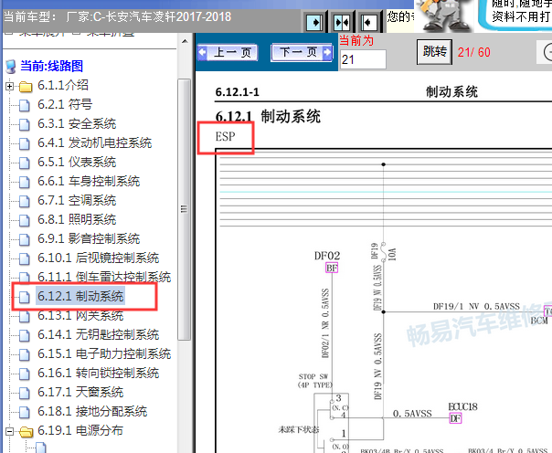Click the BF pink connector box
Screen dimensions: 552x453
point(332,268)
